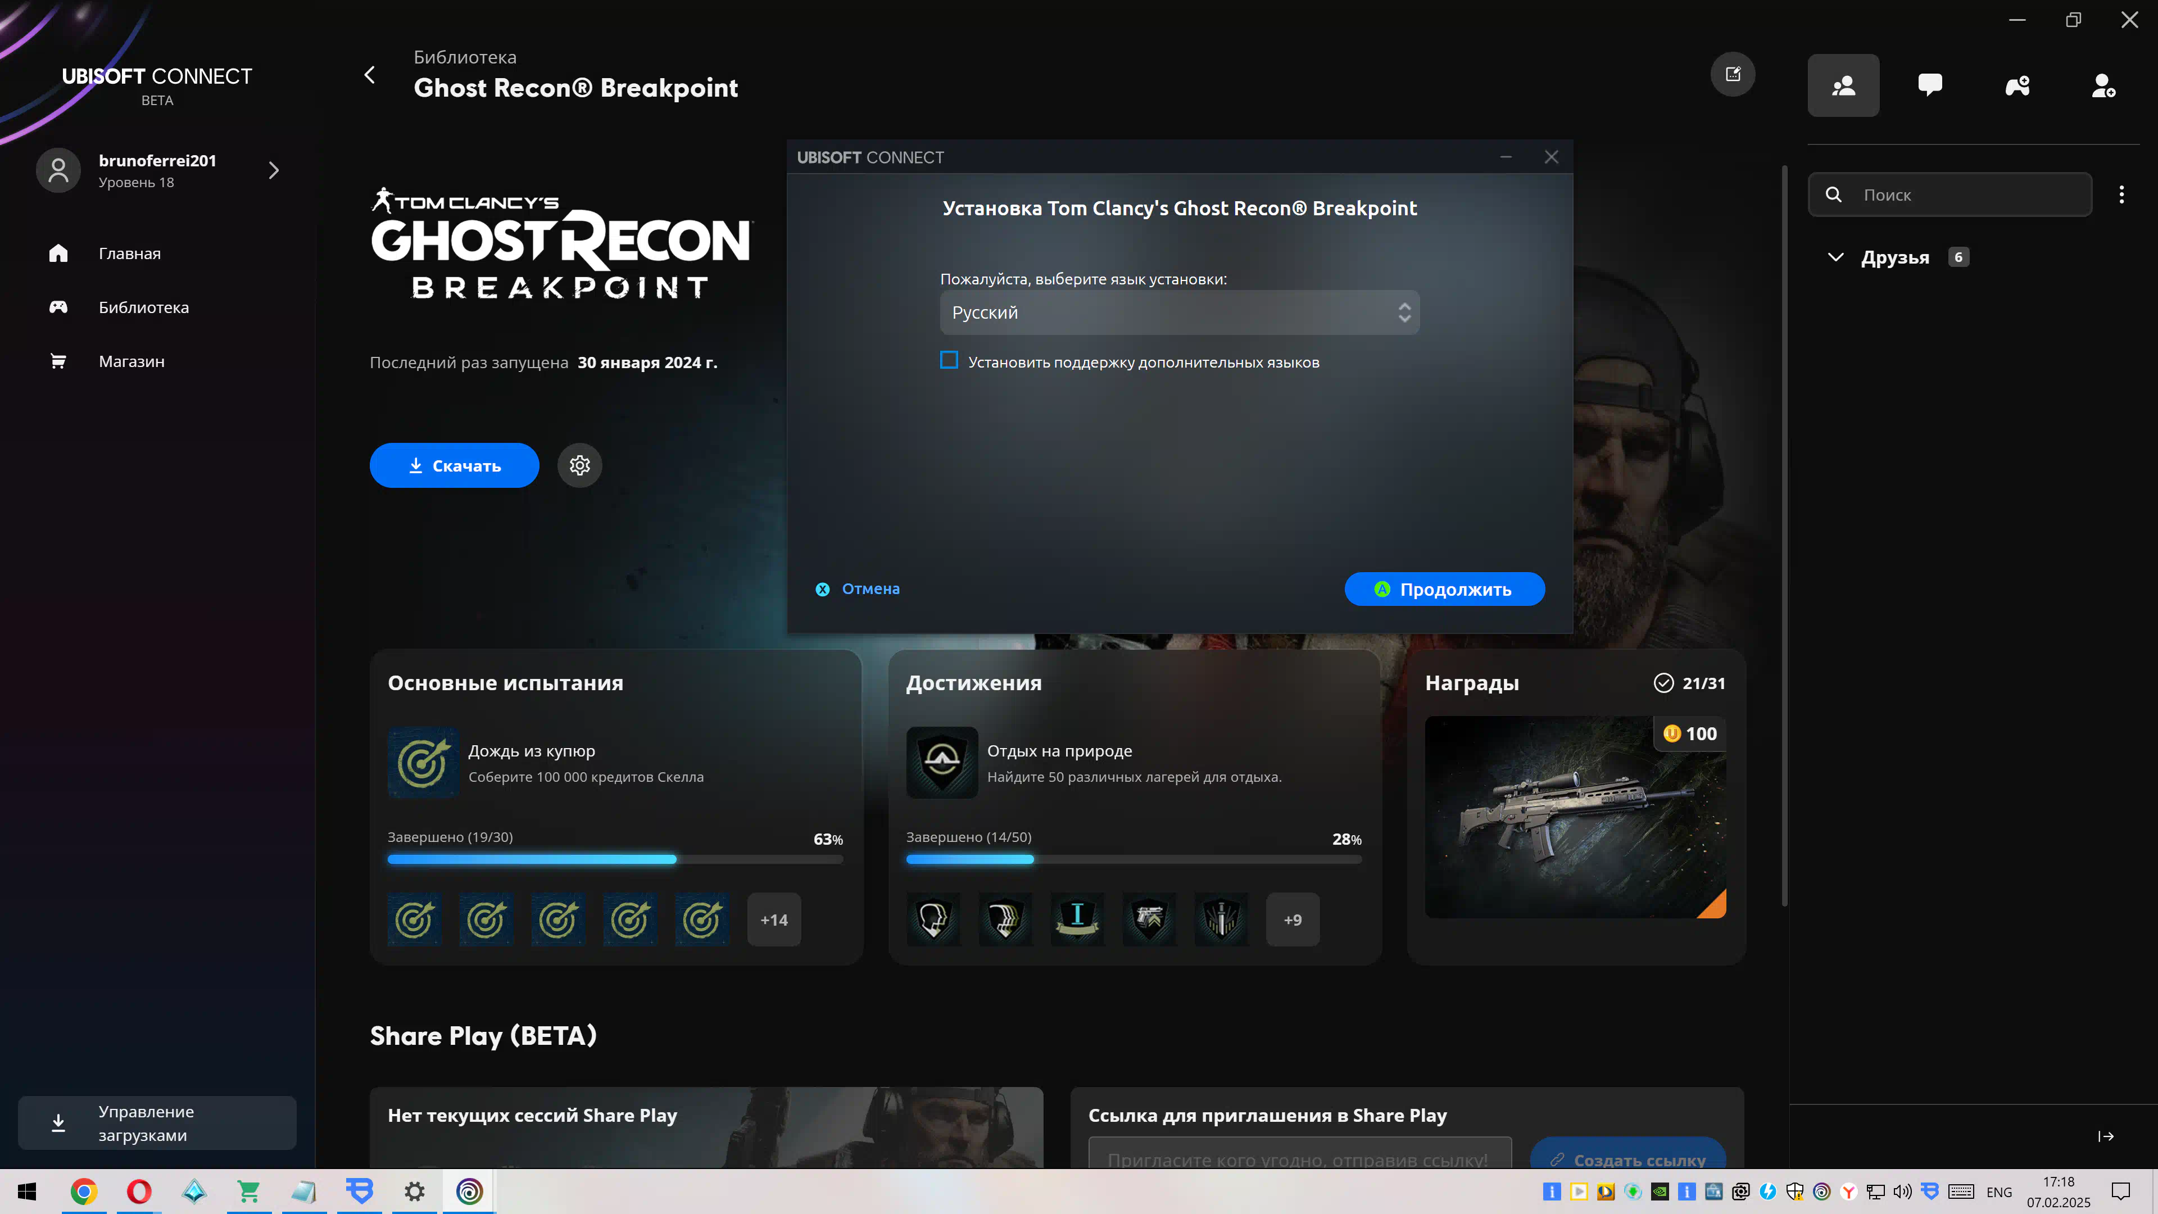Image resolution: width=2158 pixels, height=1214 pixels.
Task: Click the main page vertical scrollbar
Action: pos(1784,536)
